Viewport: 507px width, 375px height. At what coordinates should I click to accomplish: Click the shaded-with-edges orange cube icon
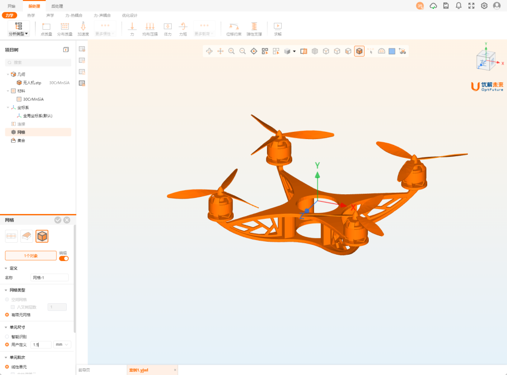(x=359, y=51)
